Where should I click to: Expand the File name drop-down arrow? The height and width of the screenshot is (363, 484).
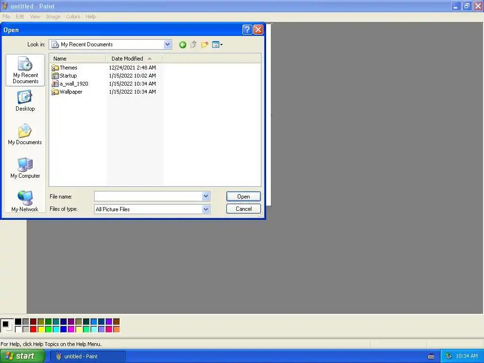206,196
